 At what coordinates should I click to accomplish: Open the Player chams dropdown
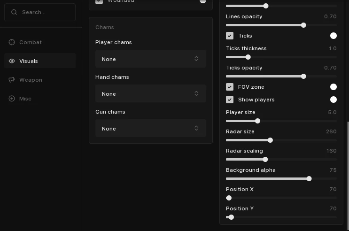click(x=151, y=59)
